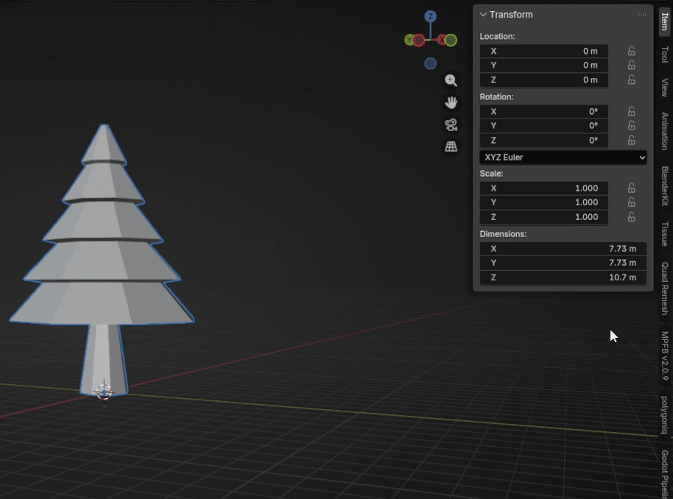
Task: Click the Location Z field
Action: coord(543,79)
